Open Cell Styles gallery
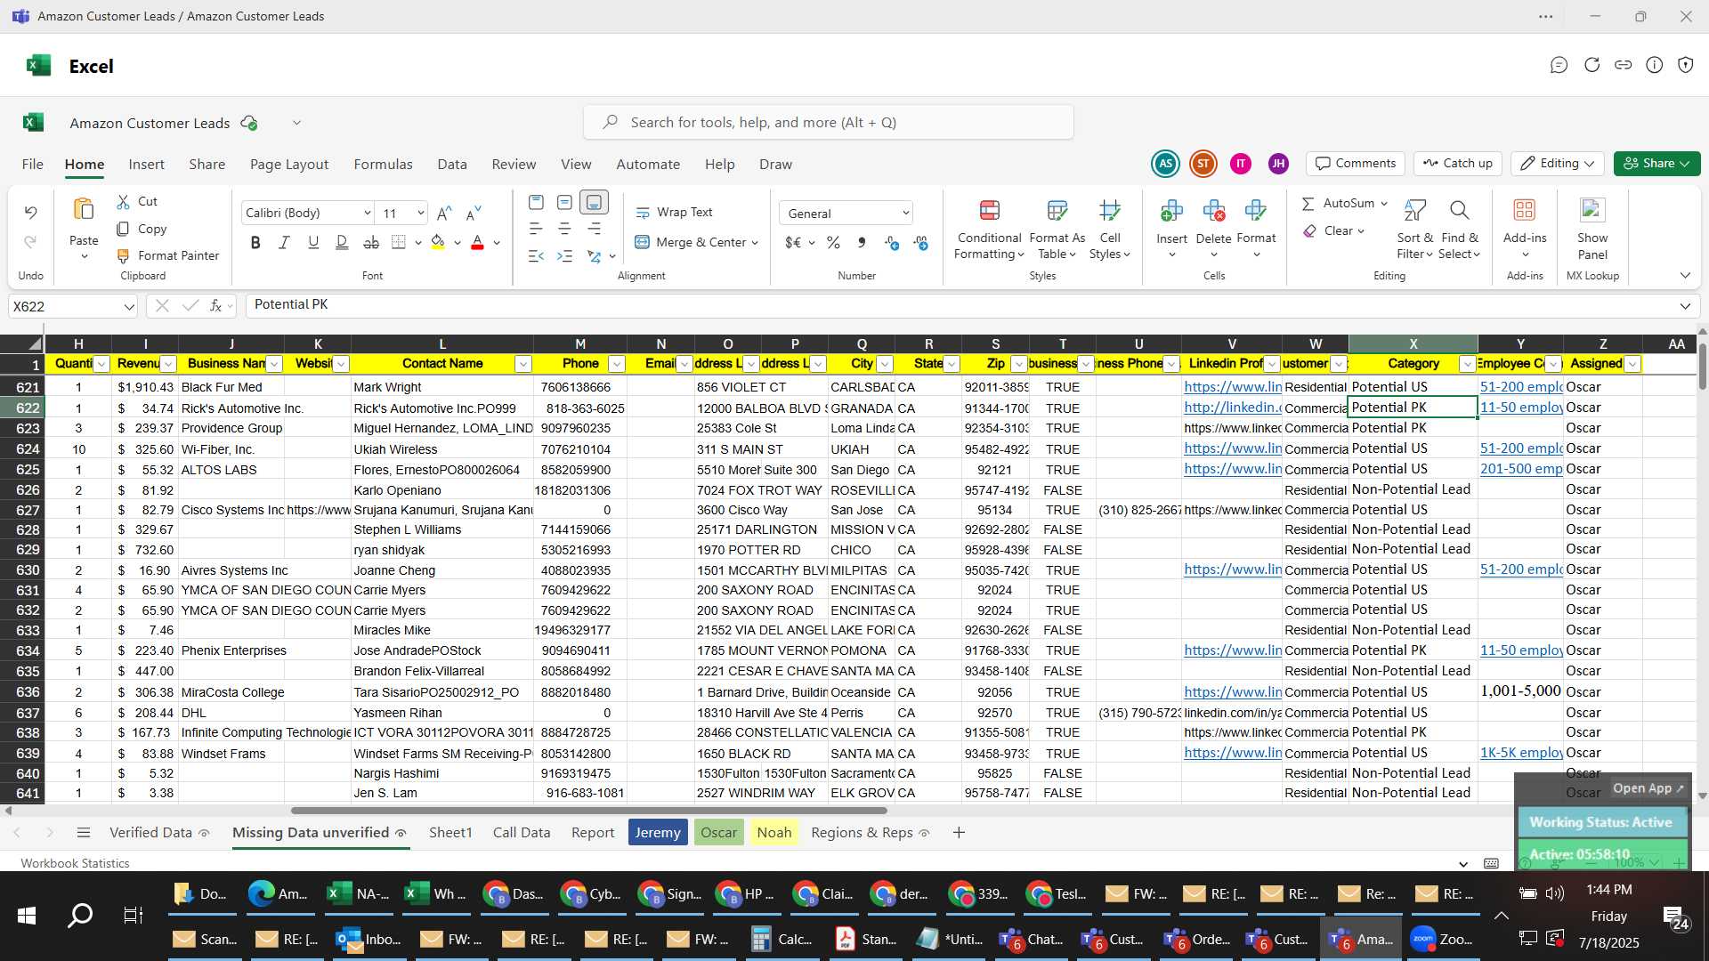 [1109, 230]
